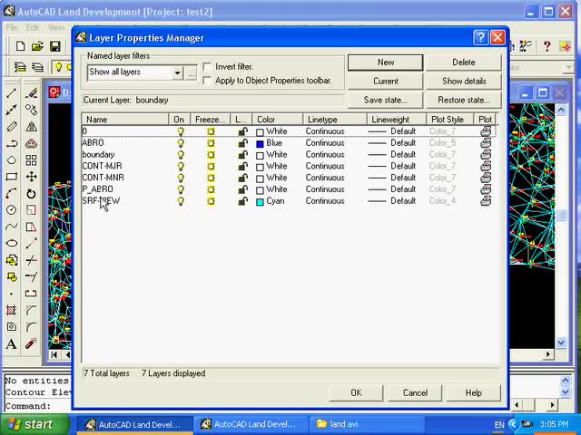Click the New layer button
The image size is (581, 435).
[x=385, y=63]
